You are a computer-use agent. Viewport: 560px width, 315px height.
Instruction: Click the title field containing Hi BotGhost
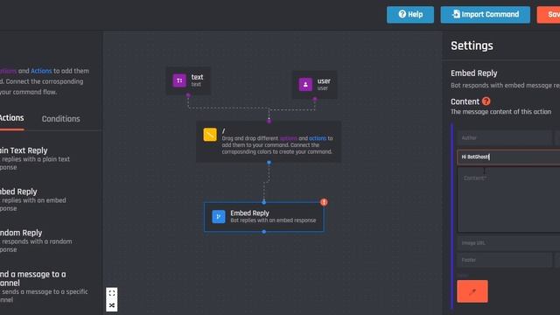pos(508,157)
